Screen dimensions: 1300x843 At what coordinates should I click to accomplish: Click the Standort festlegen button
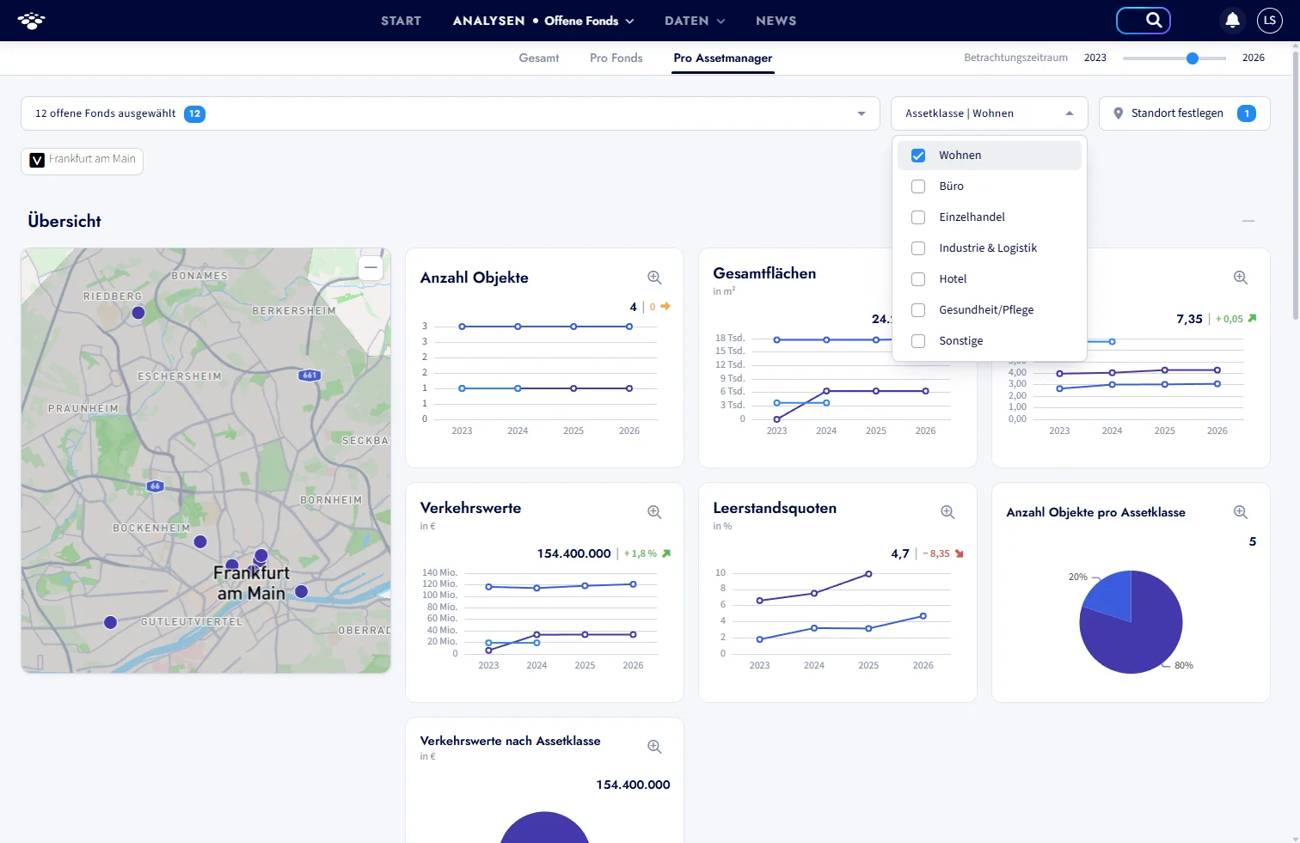coord(1184,113)
